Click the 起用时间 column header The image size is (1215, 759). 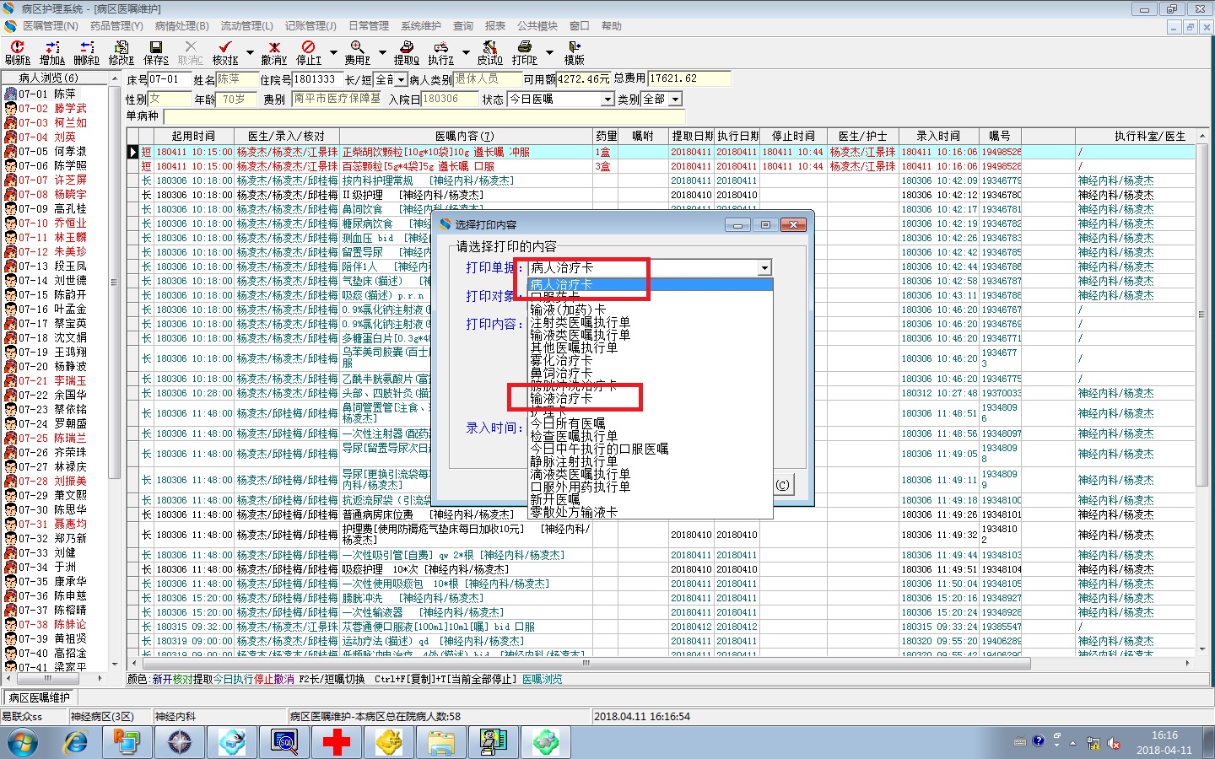click(x=193, y=136)
